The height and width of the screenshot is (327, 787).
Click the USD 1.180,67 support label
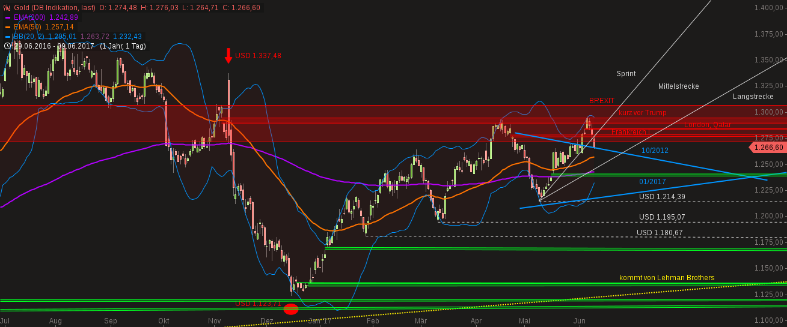pyautogui.click(x=660, y=233)
